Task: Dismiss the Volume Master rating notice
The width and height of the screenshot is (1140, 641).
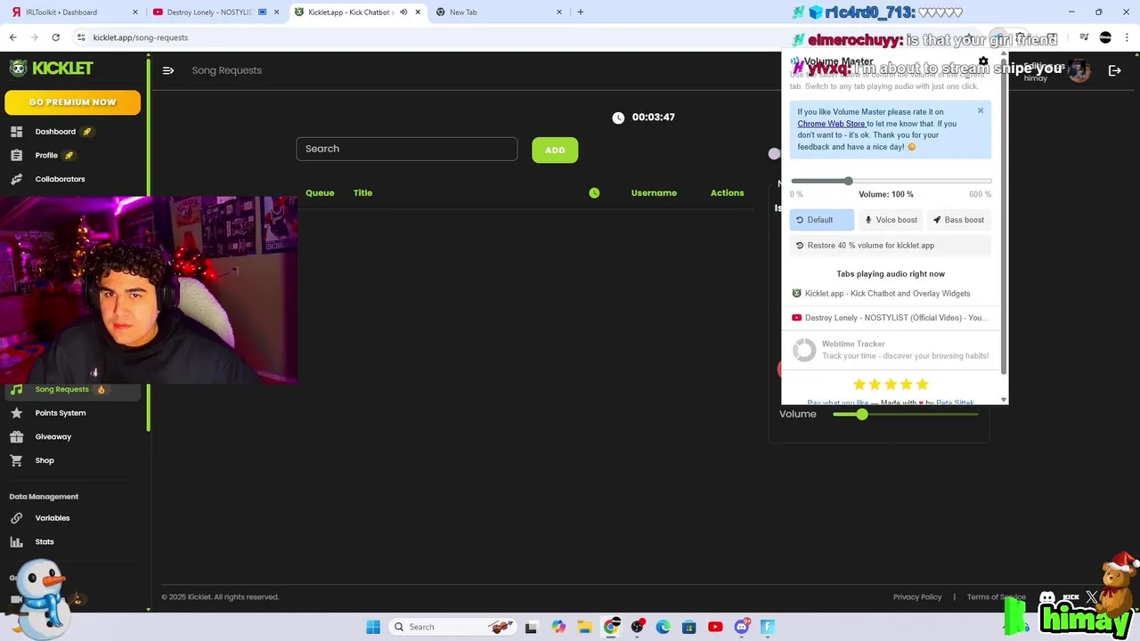Action: [x=981, y=110]
